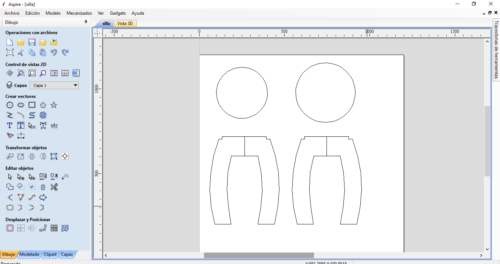
Task: Click the Save file icon
Action: (x=32, y=42)
